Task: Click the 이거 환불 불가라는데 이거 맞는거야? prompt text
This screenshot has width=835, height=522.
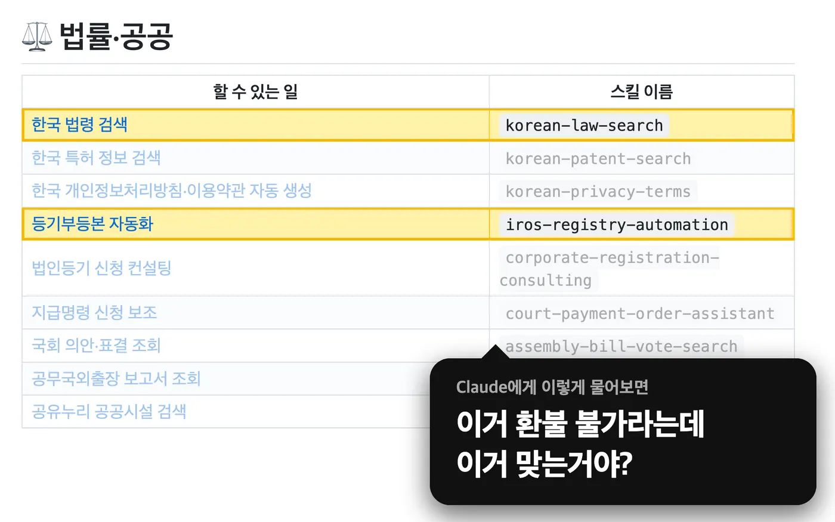Action: pos(580,444)
